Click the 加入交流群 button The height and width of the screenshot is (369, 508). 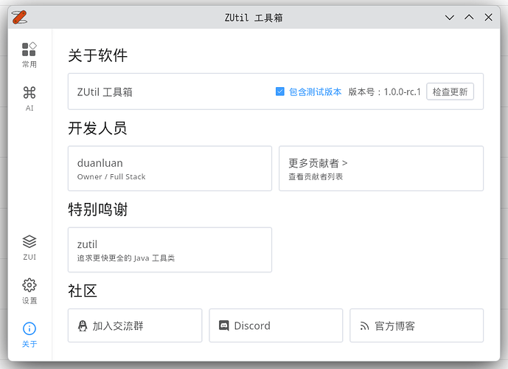(x=135, y=325)
